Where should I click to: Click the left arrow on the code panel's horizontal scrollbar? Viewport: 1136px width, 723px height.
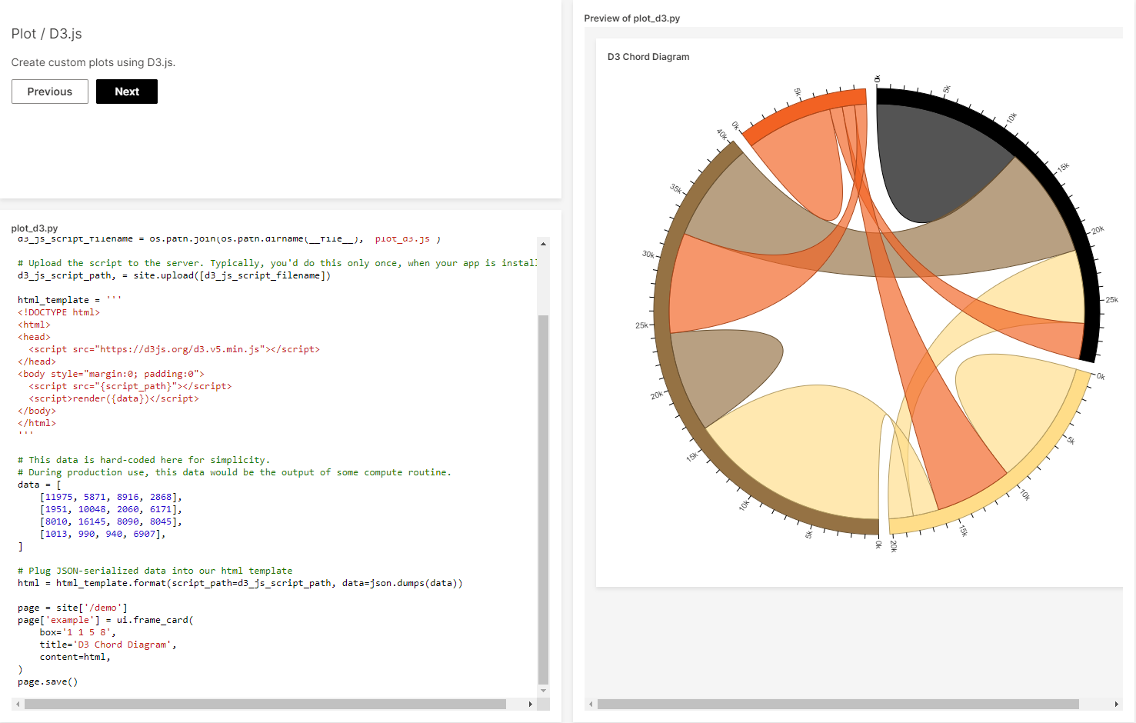click(19, 704)
